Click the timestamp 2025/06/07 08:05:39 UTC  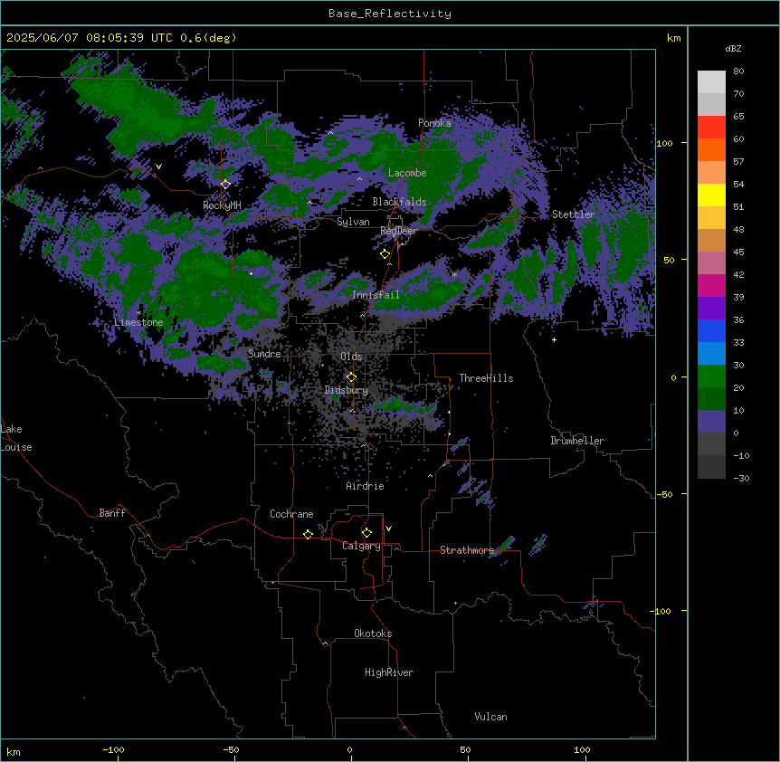[x=90, y=38]
